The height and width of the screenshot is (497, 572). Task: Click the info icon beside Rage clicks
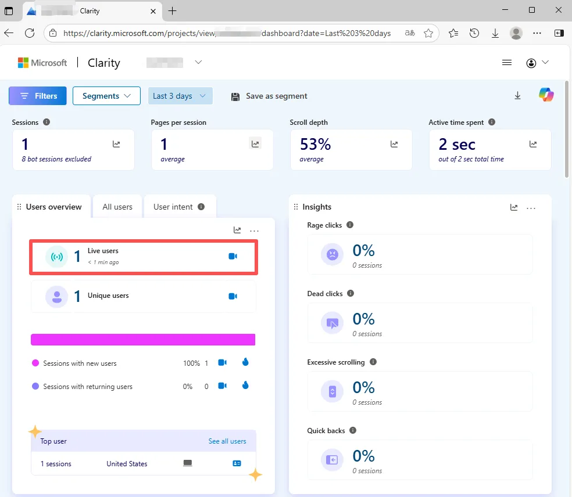(x=349, y=225)
